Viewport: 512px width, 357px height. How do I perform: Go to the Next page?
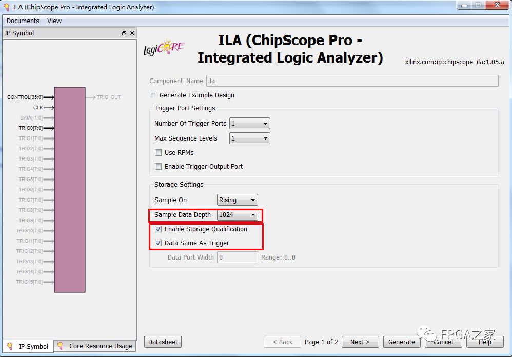point(361,342)
